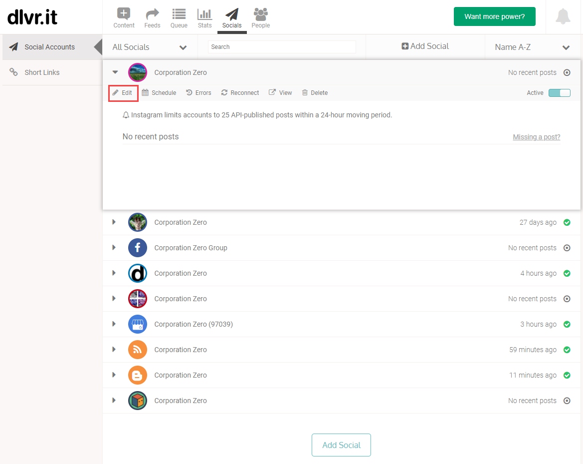Click the green check for 3 hours ago row

point(567,324)
